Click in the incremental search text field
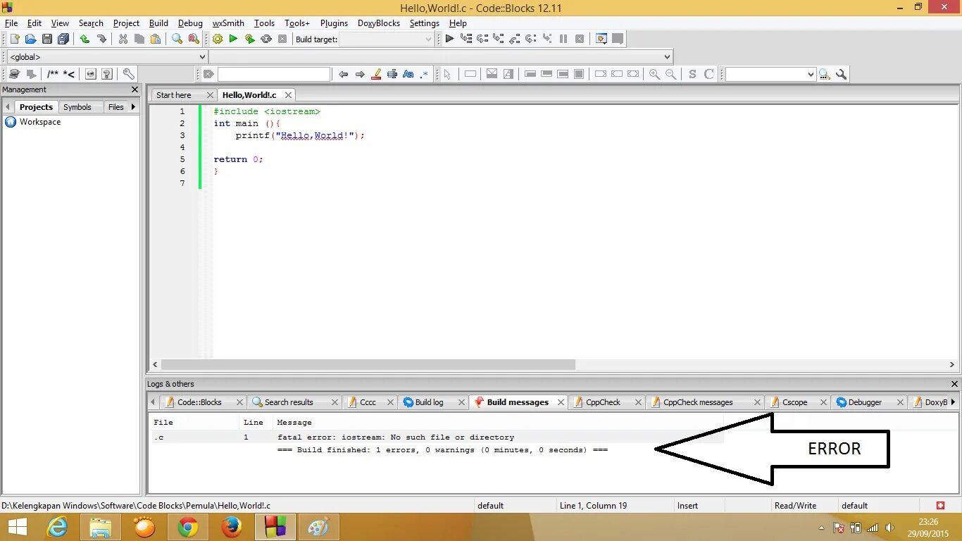Screen dimensions: 962x541 (x=274, y=74)
